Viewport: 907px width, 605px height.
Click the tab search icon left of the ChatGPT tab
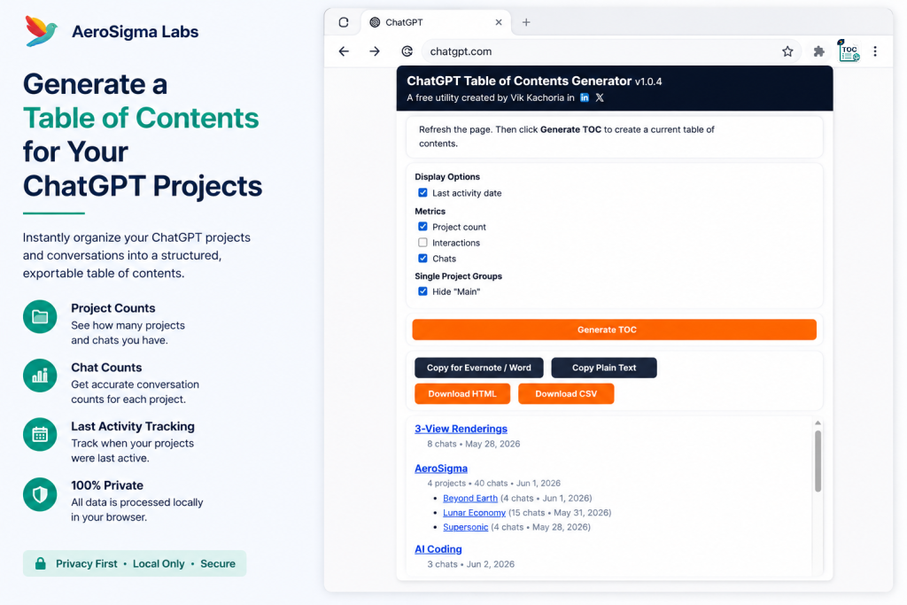(x=344, y=22)
